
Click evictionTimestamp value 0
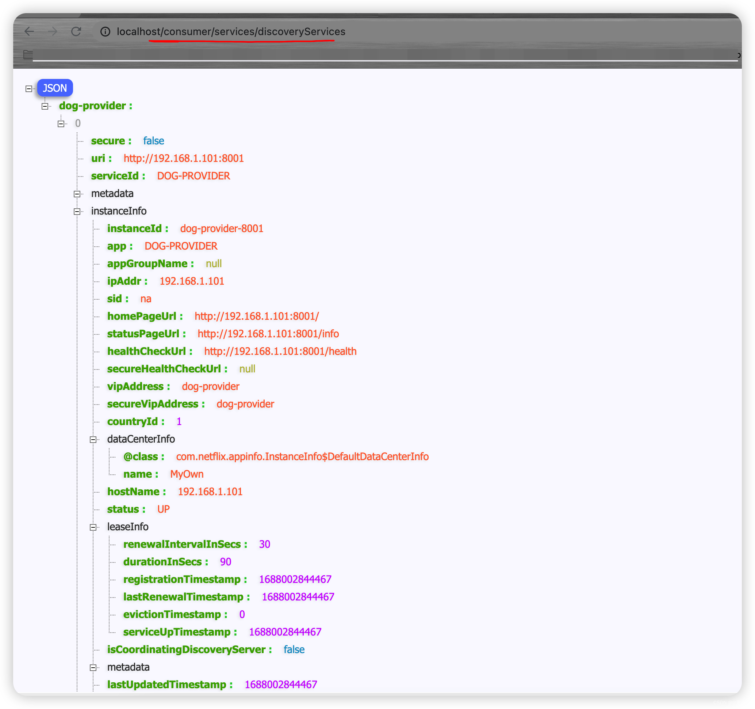(242, 615)
